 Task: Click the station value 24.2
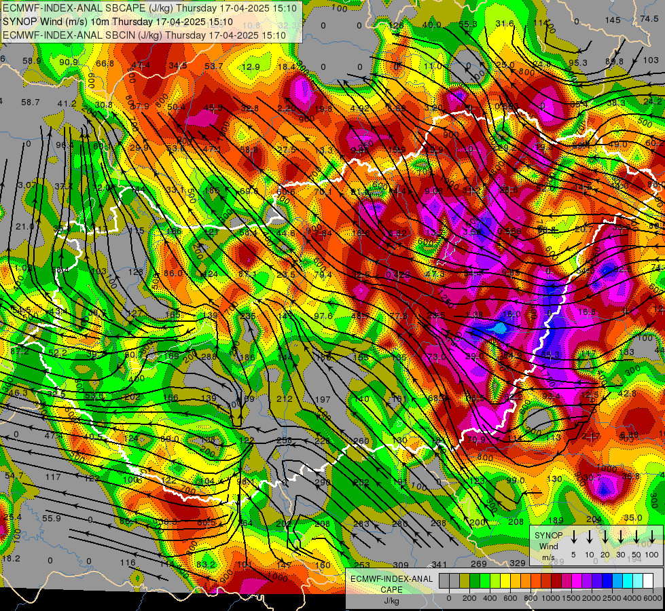click(x=652, y=101)
